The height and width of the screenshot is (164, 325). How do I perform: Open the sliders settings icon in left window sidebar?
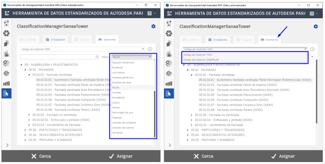pos(6,23)
